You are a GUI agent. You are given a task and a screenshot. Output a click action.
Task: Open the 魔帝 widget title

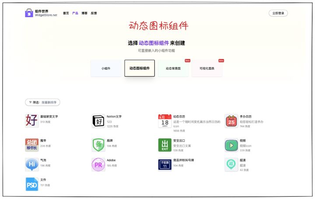[43, 140]
